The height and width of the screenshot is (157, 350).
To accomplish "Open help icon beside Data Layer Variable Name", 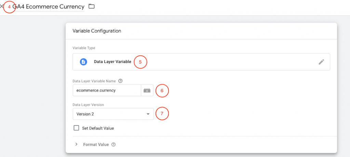I will point(120,81).
